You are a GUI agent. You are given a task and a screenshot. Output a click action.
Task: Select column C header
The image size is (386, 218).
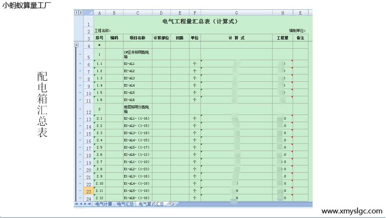[x=138, y=13]
